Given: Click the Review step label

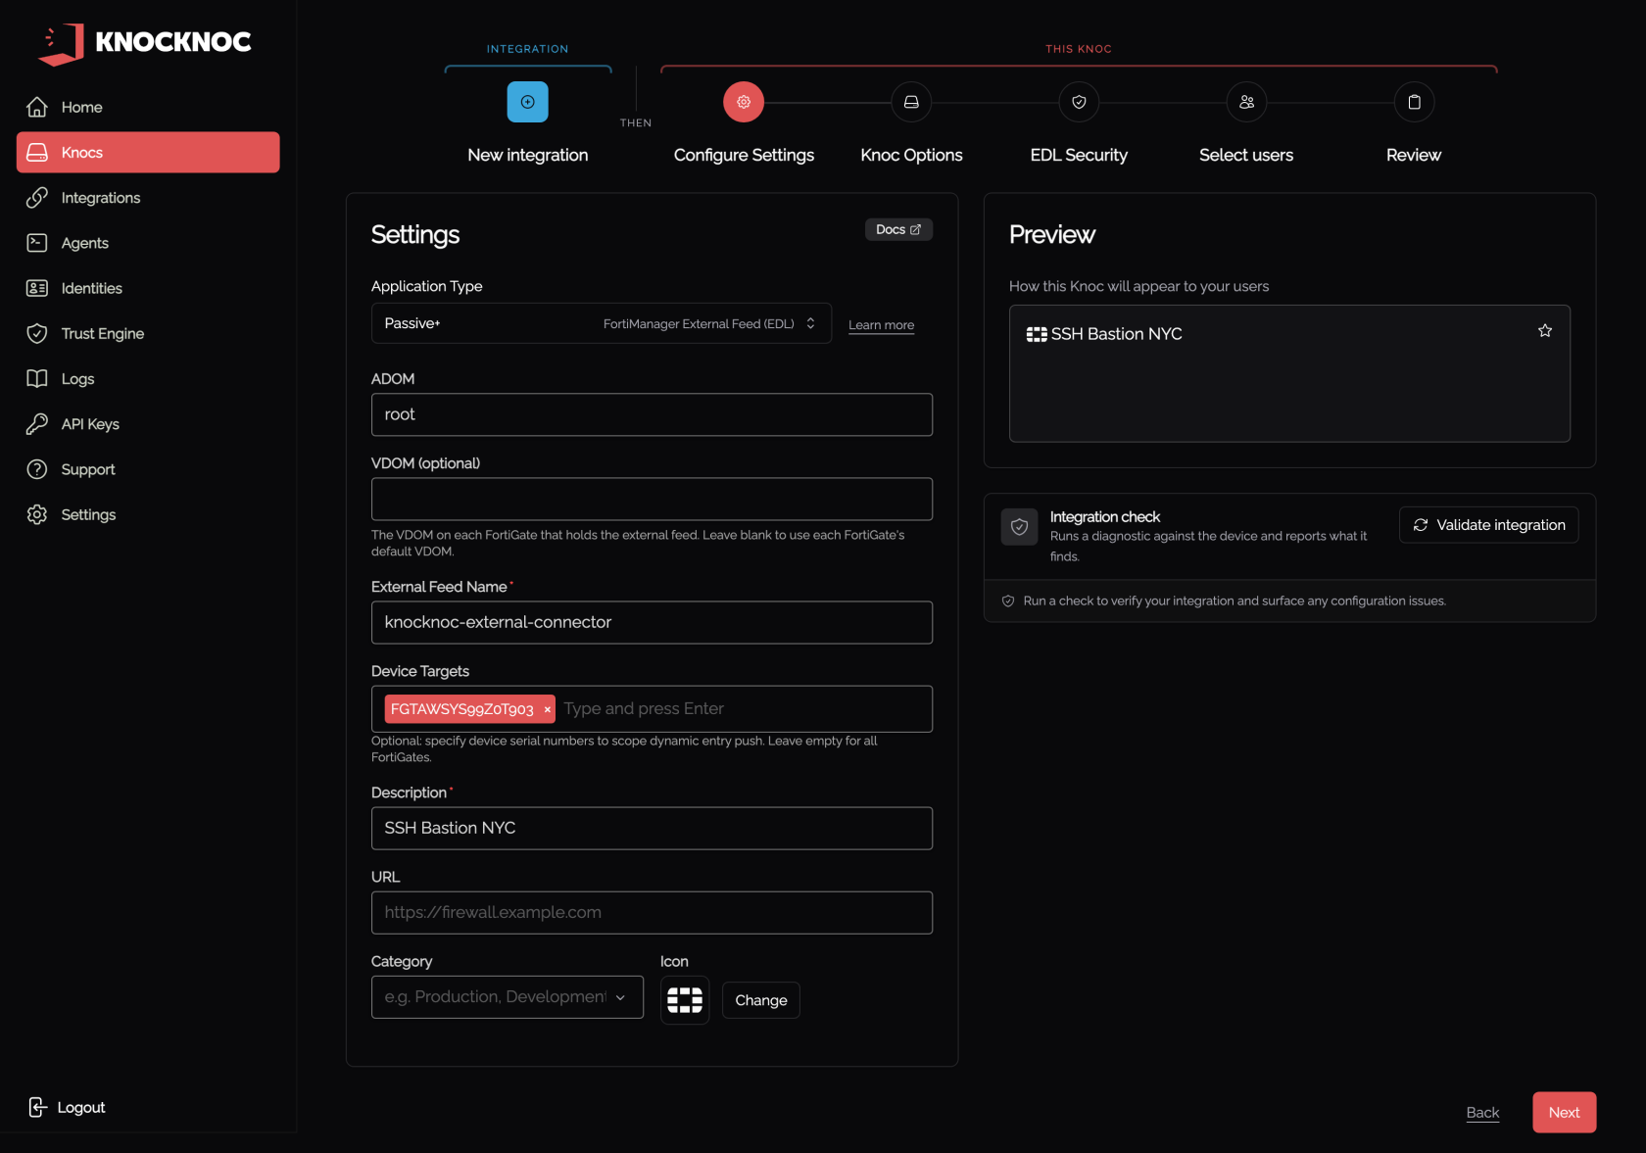Looking at the screenshot, I should [1414, 155].
